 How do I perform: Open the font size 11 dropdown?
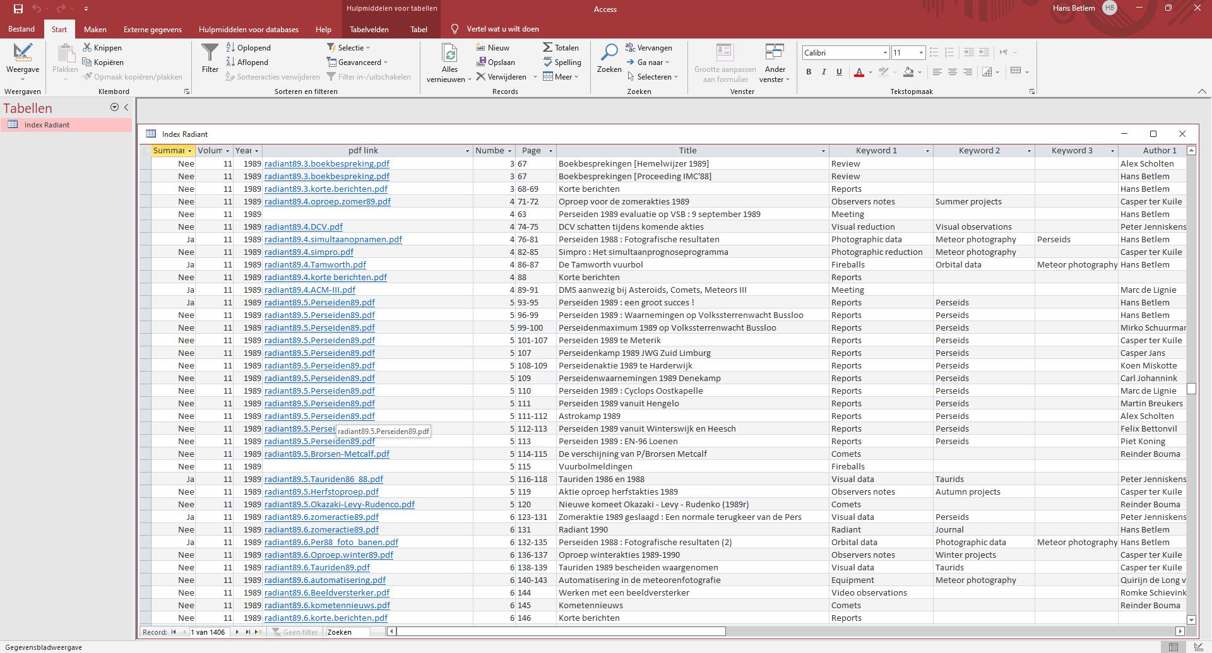[x=921, y=52]
